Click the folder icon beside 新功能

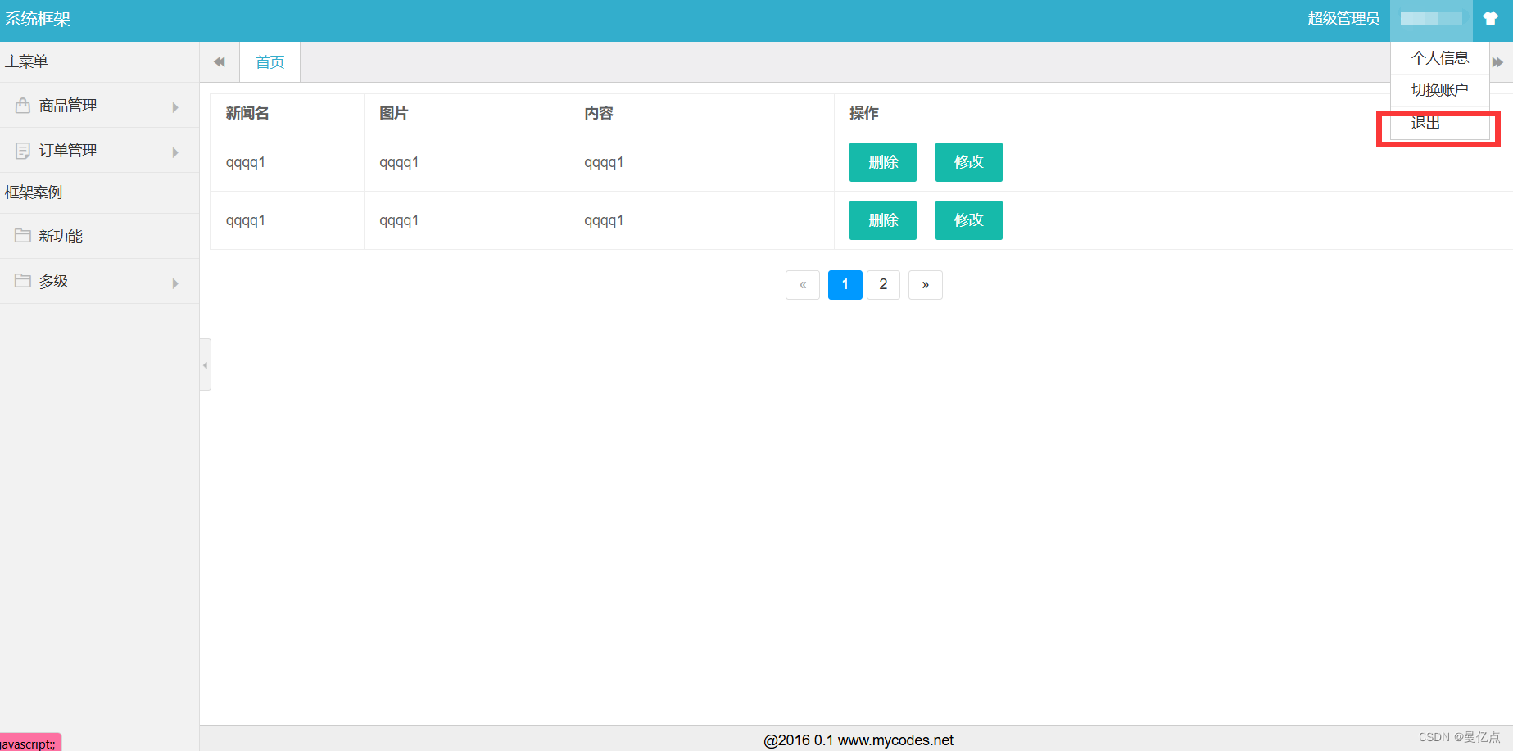click(x=23, y=236)
